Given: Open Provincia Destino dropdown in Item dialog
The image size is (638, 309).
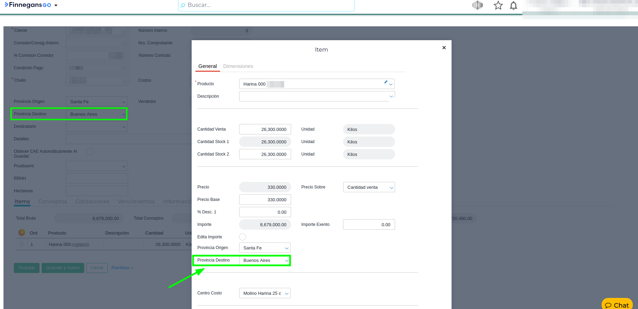Looking at the screenshot, I should coord(286,261).
